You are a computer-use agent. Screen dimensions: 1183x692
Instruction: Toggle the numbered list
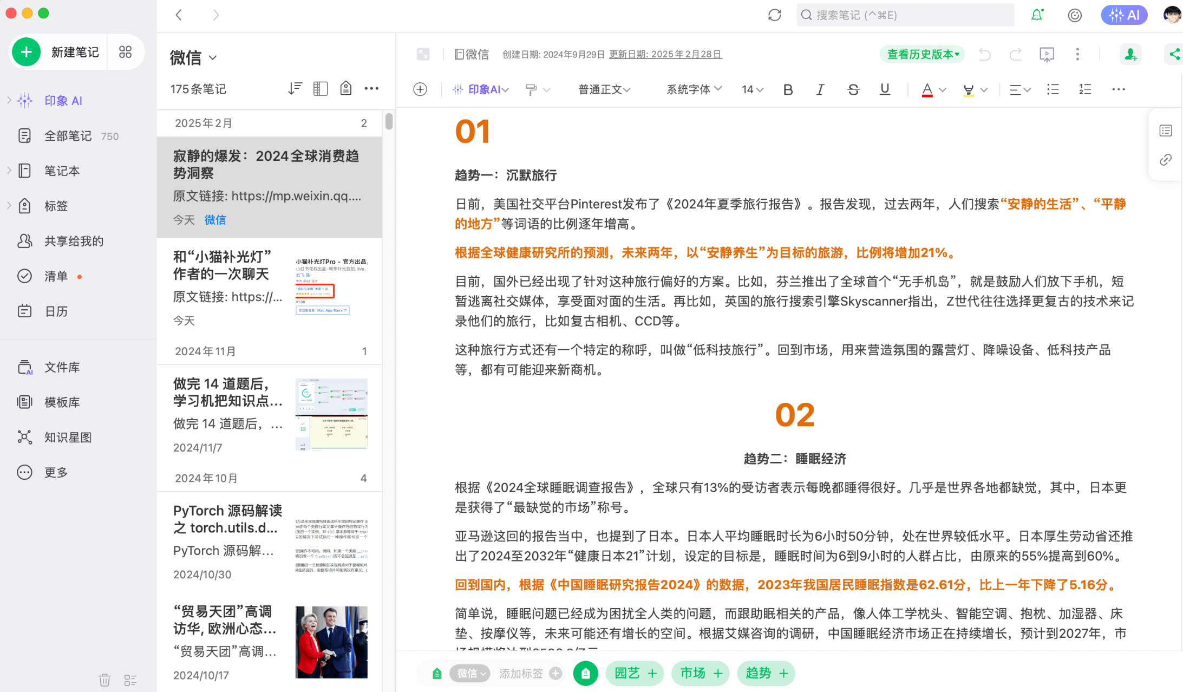[1085, 89]
